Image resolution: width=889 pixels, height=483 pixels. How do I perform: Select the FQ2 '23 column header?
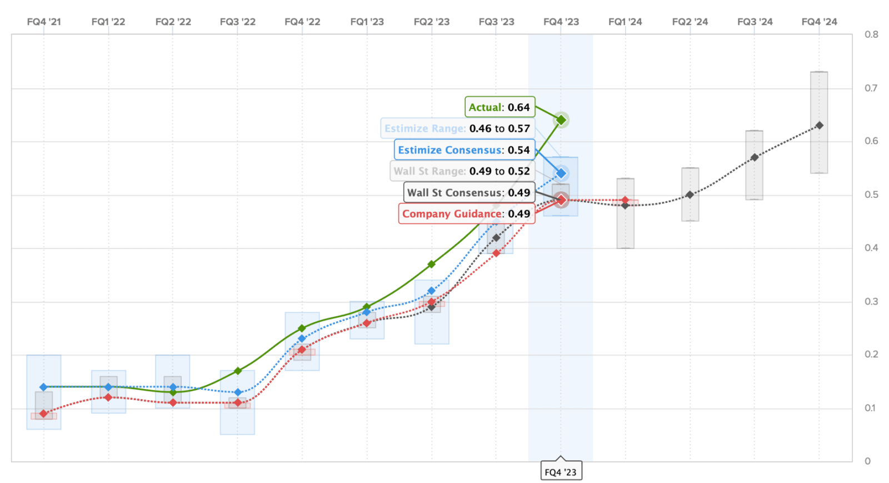(x=432, y=22)
